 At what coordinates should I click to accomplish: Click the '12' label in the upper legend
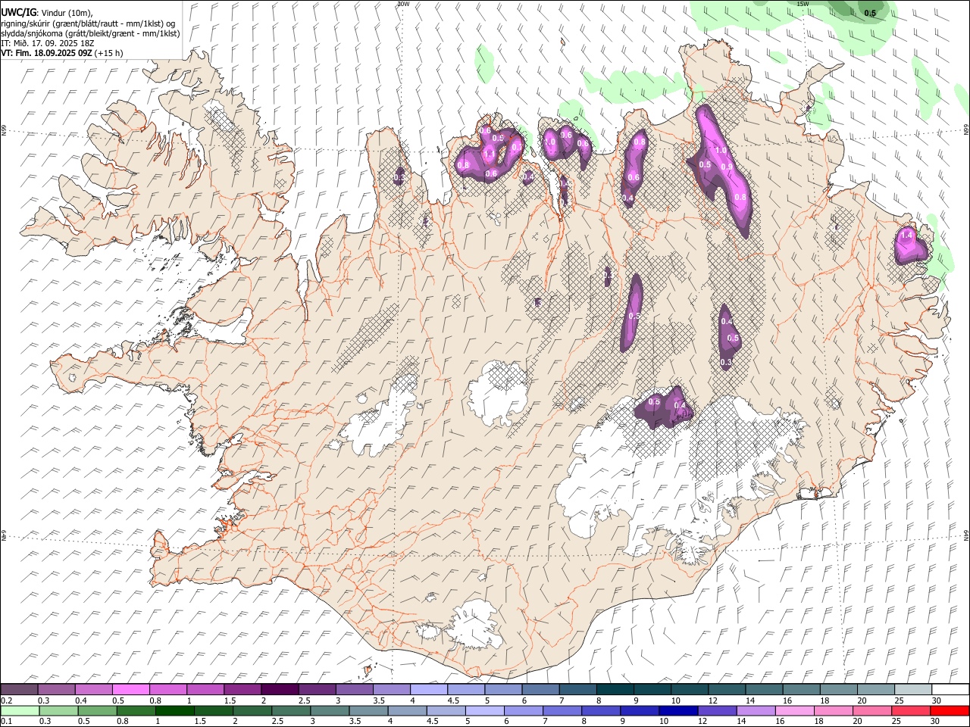click(712, 700)
